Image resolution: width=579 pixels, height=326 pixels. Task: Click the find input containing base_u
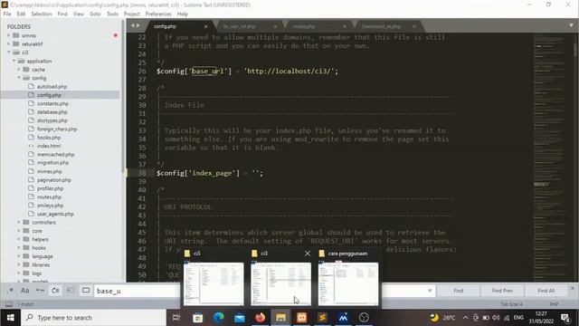pos(138,291)
